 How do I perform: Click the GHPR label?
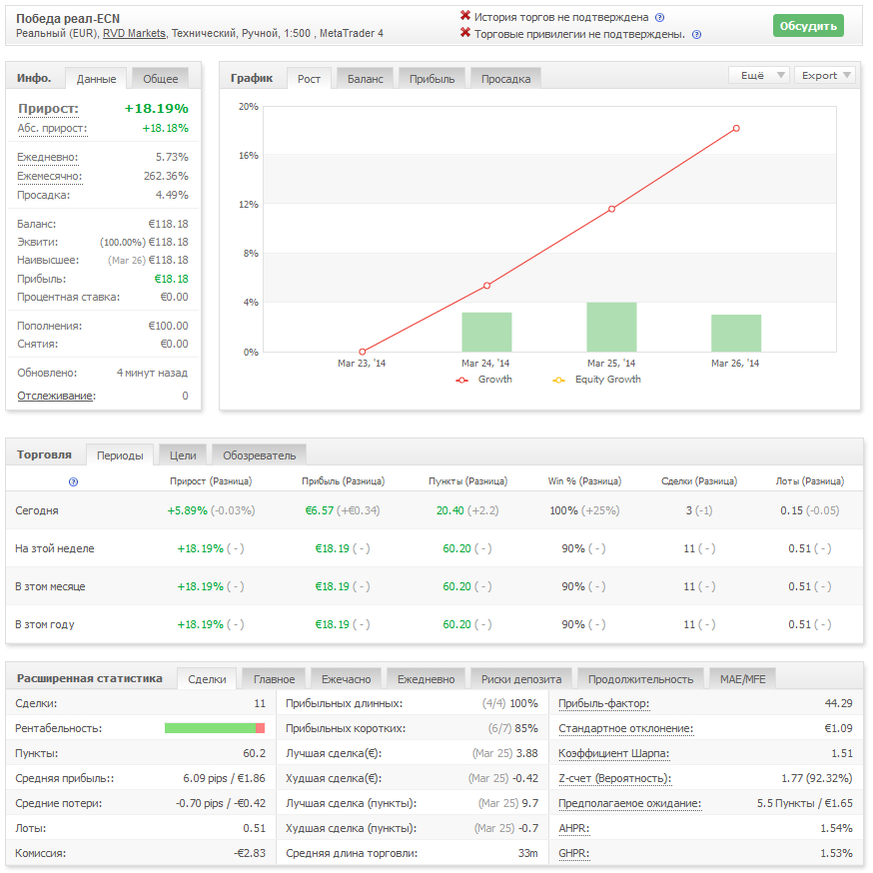(x=574, y=853)
